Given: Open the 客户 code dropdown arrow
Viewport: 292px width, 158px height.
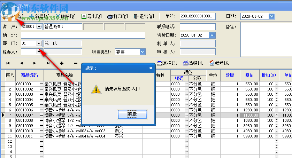Looking at the screenshot, I should click(x=39, y=26).
